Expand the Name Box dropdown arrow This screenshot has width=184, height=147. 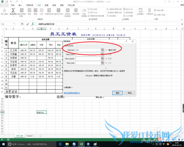(x=14, y=24)
